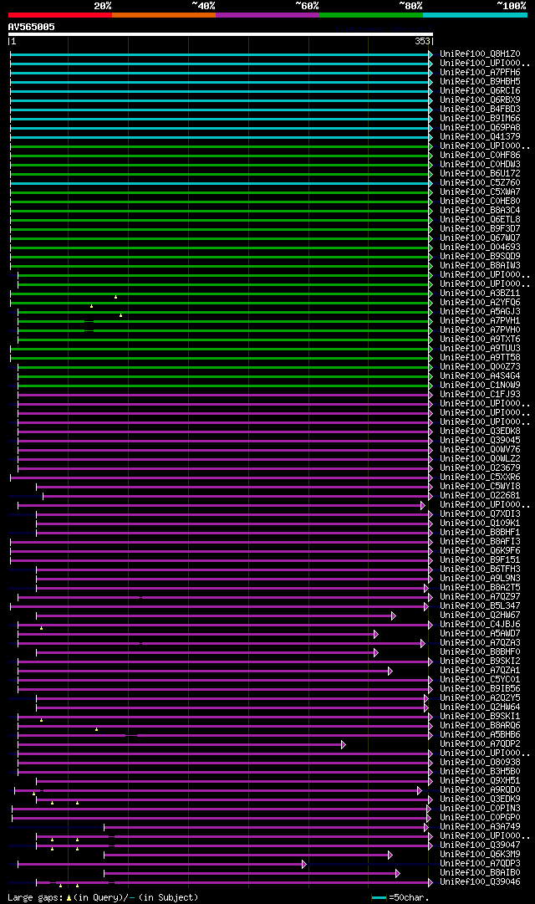This screenshot has width=535, height=904.
Task: Select the UniRef100_B9IM66 label
Action: [480, 119]
